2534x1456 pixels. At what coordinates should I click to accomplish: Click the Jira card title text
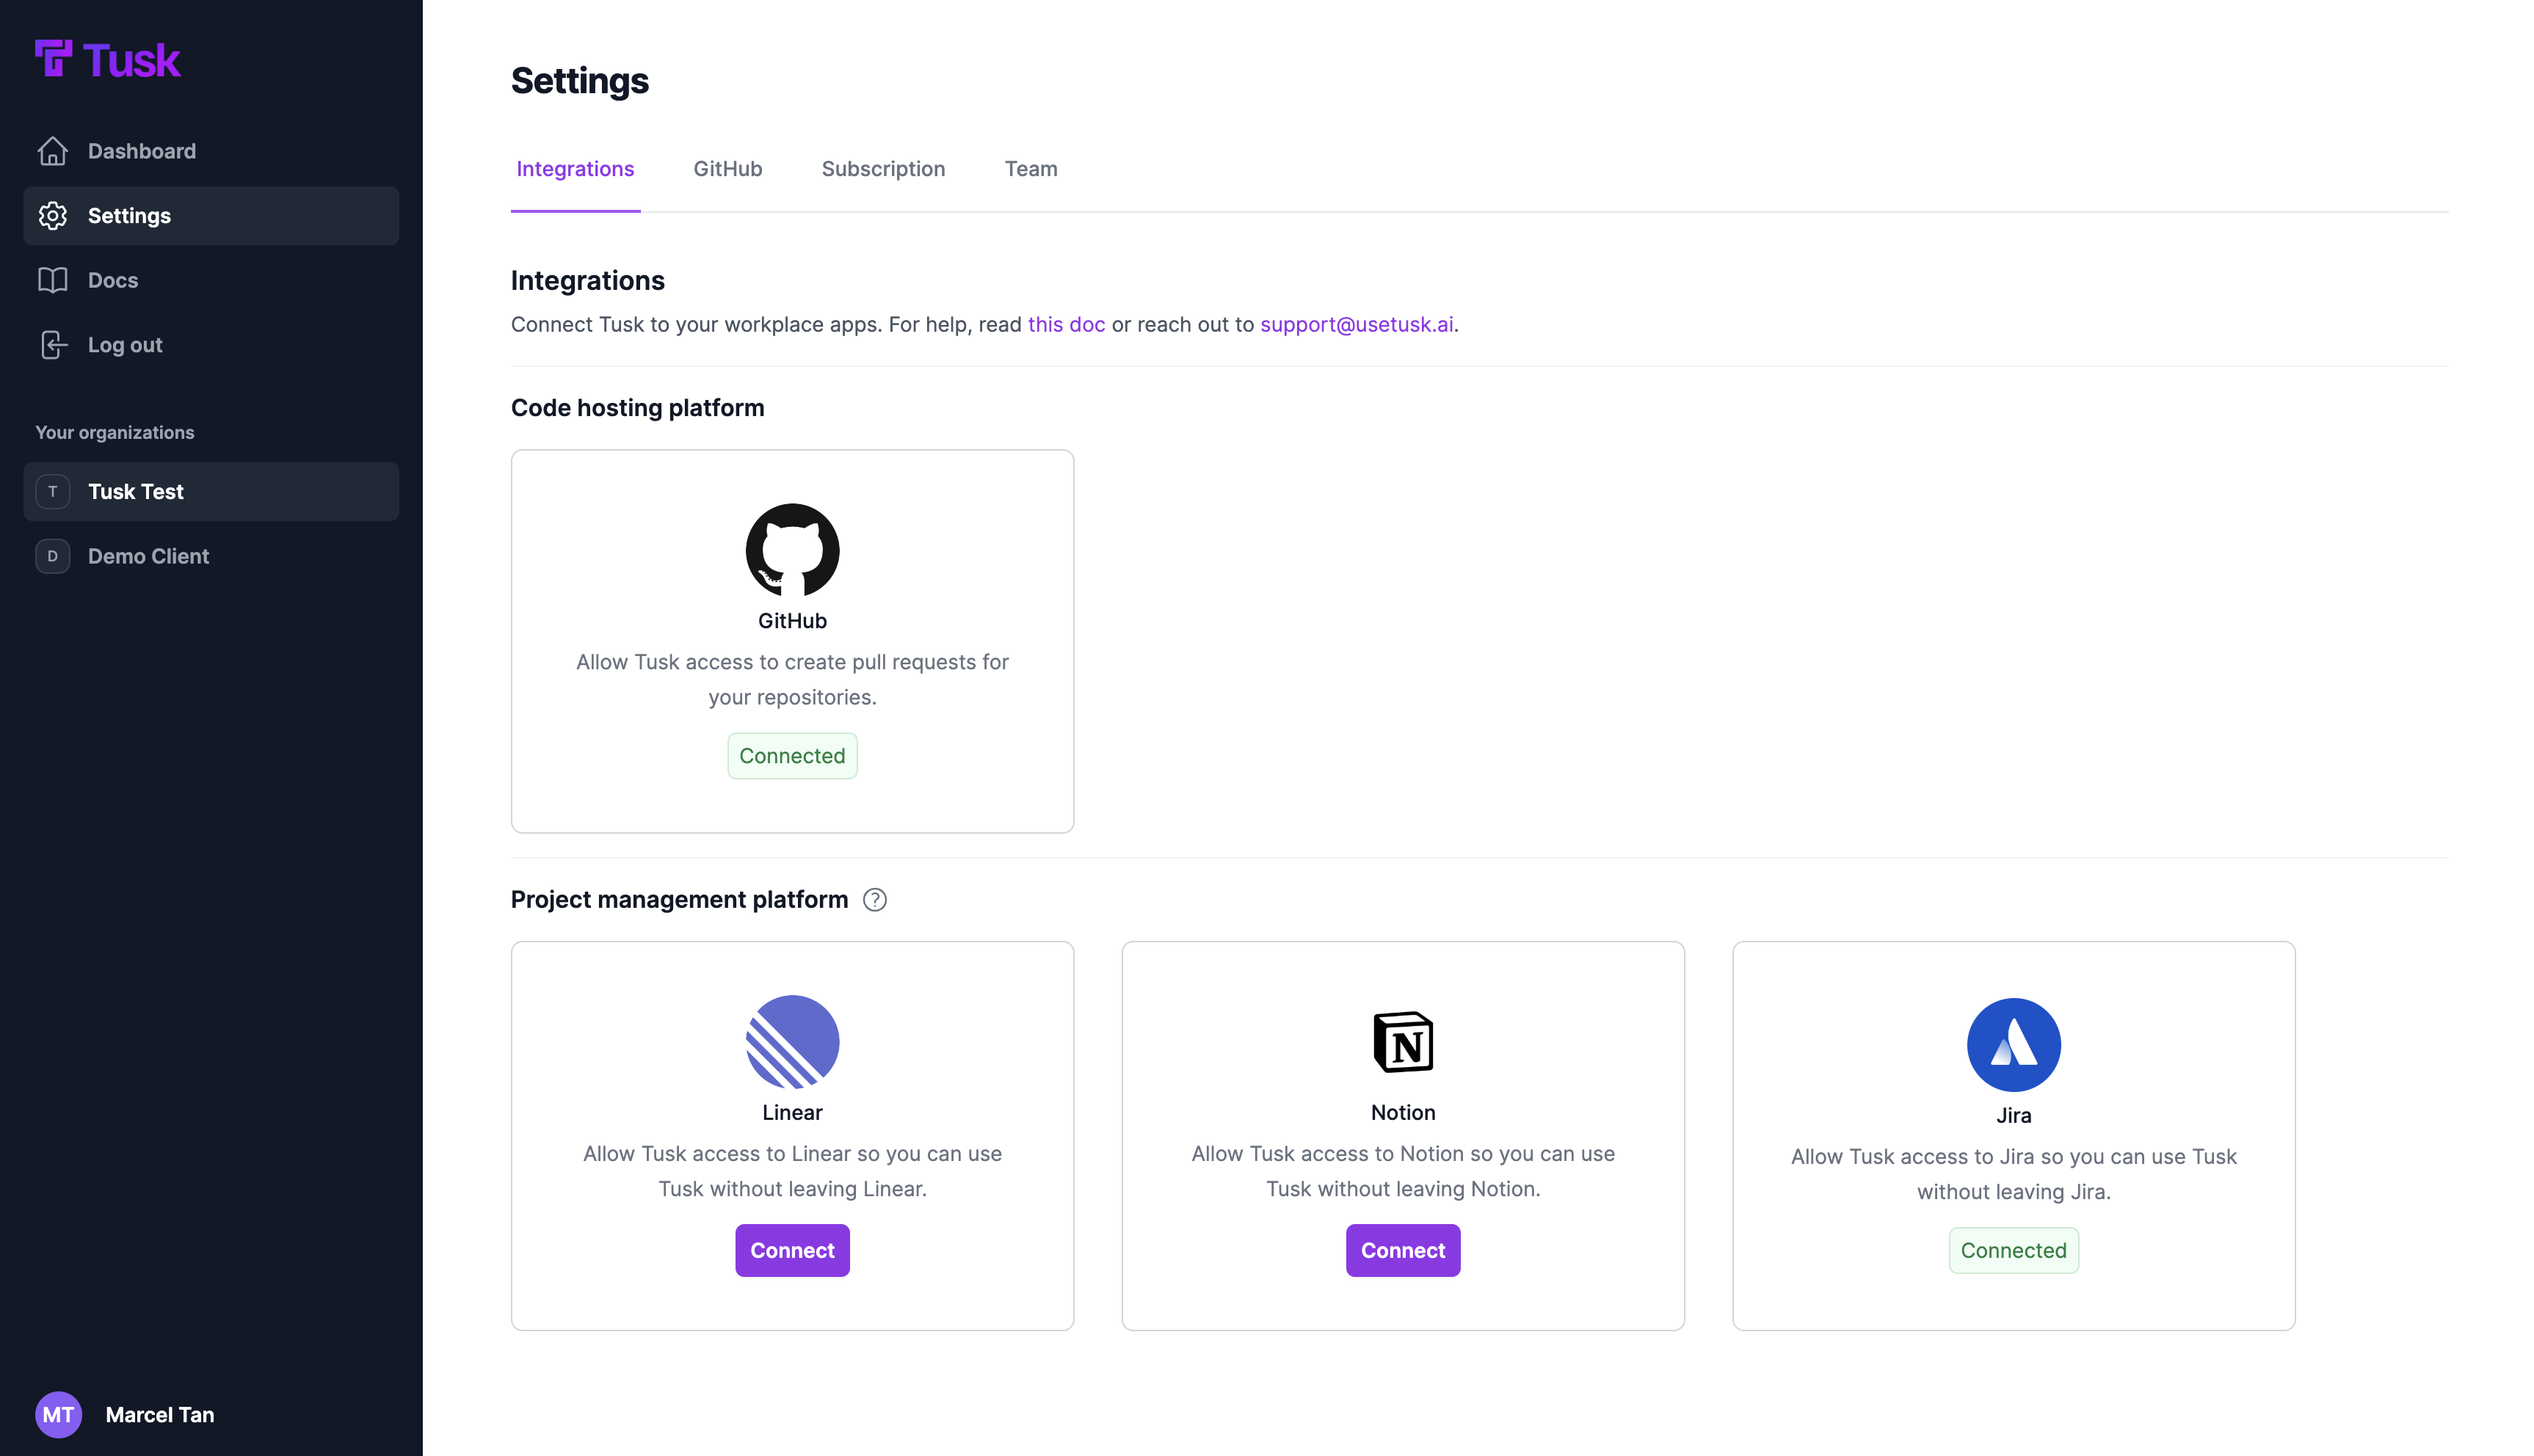click(x=2013, y=1116)
